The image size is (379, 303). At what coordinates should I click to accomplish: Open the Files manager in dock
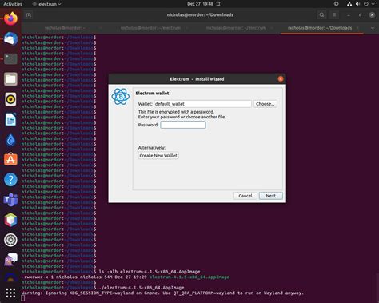tap(10, 79)
